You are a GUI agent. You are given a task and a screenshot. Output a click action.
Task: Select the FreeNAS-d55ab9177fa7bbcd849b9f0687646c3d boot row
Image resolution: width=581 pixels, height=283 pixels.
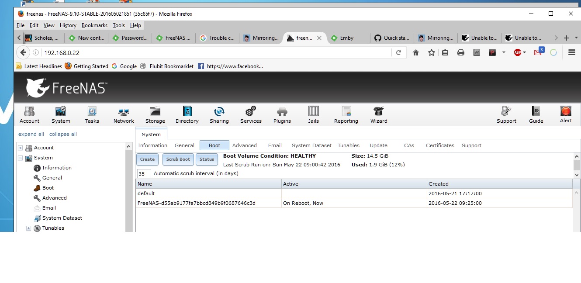tap(354, 203)
